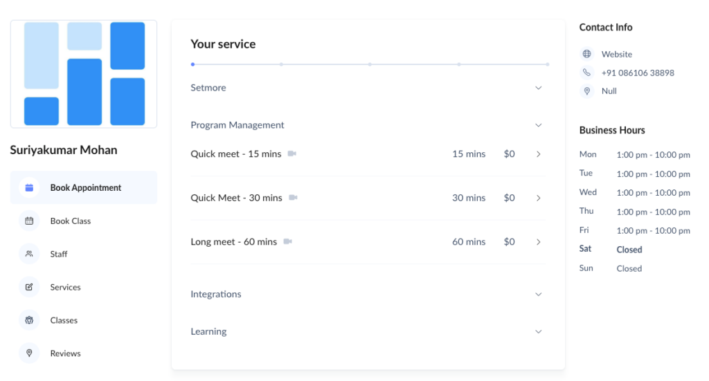
Task: Click the globe icon beside Website
Action: pos(586,54)
